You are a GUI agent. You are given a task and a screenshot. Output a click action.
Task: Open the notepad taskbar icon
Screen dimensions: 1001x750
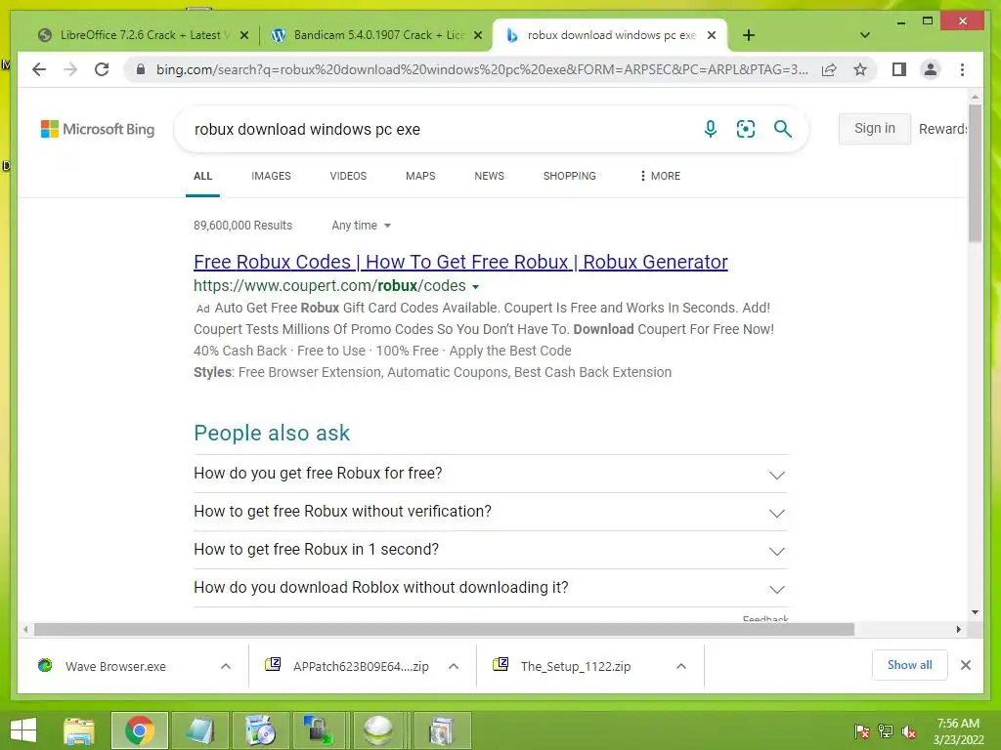(199, 730)
